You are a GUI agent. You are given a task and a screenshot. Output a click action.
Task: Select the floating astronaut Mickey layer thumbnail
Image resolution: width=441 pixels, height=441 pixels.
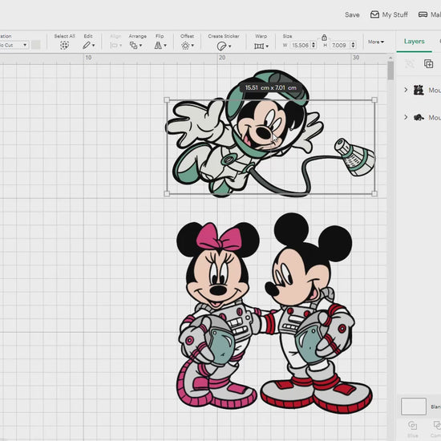419,117
